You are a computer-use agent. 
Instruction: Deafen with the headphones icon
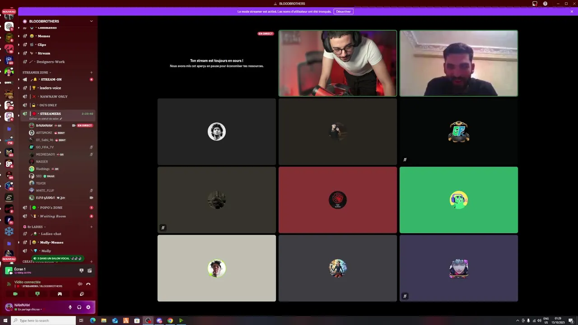[79, 307]
